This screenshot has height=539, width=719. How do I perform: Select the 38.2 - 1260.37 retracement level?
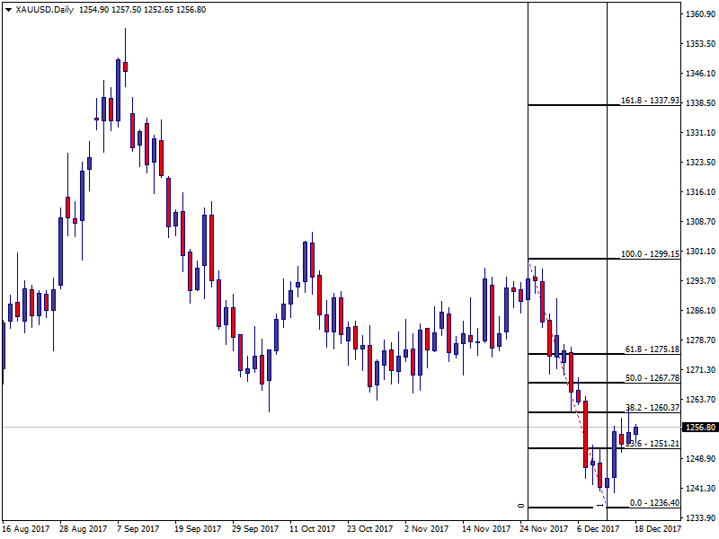pos(652,408)
